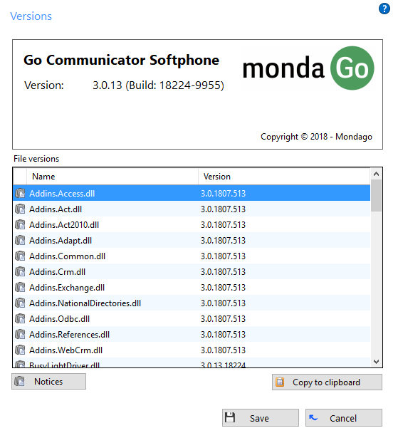Sort list by Version column header

[x=284, y=176]
